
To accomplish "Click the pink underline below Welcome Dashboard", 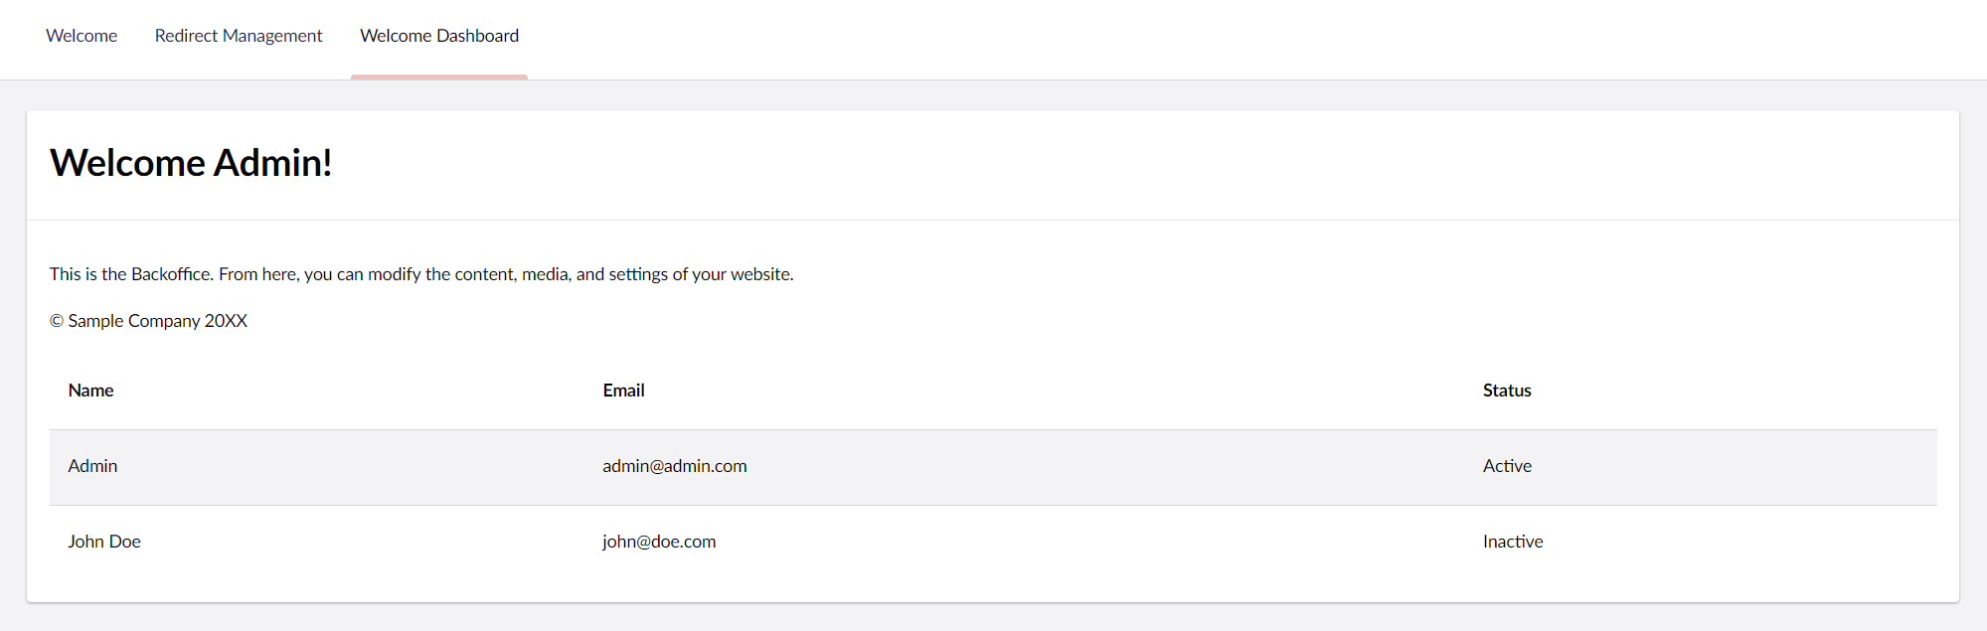I will (x=439, y=77).
